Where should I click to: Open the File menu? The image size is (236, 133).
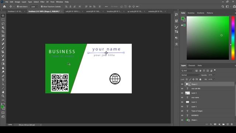7,2
